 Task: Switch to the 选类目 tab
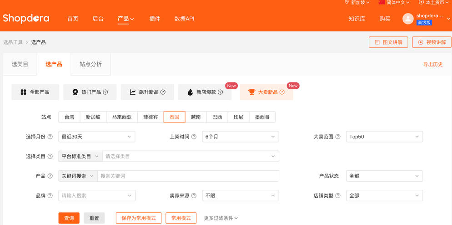click(x=20, y=64)
